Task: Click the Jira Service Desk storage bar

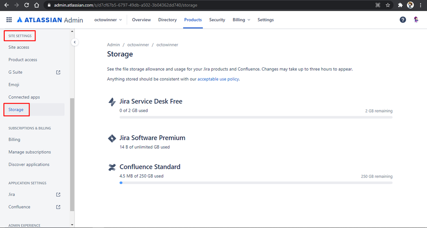Action: click(256, 117)
